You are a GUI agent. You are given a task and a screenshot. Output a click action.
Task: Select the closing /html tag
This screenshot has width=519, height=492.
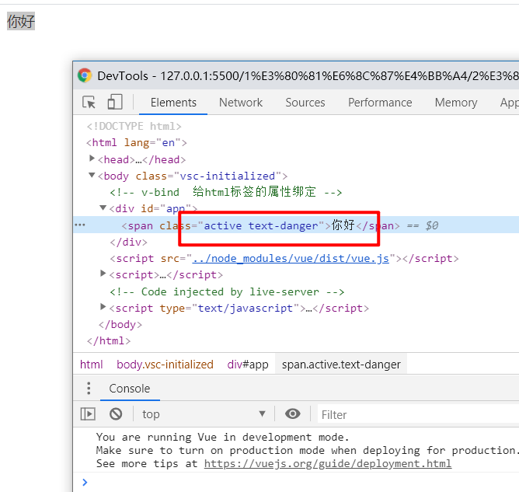109,341
